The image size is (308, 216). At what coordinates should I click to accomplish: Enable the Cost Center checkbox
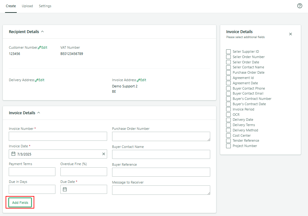pos(228,135)
